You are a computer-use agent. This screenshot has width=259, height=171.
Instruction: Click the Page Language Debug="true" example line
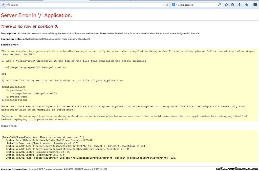tap(35, 68)
